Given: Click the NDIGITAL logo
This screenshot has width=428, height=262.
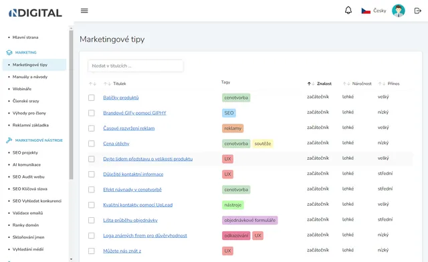Looking at the screenshot, I should click(35, 13).
